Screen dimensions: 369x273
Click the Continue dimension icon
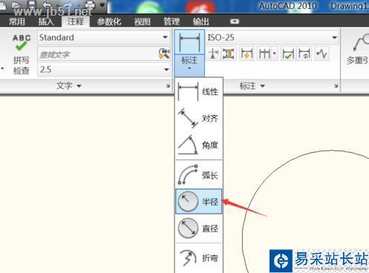tap(264, 53)
